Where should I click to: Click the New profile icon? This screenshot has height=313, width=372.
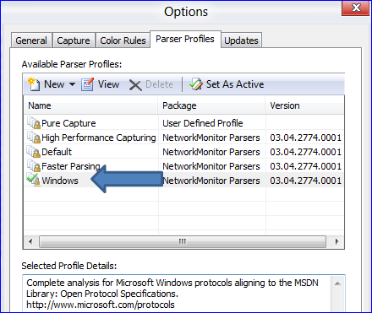34,84
